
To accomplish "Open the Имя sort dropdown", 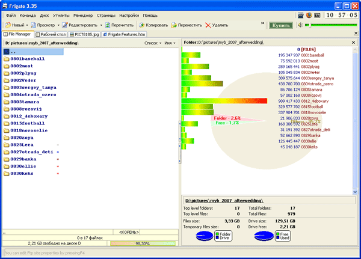I will pos(170,43).
